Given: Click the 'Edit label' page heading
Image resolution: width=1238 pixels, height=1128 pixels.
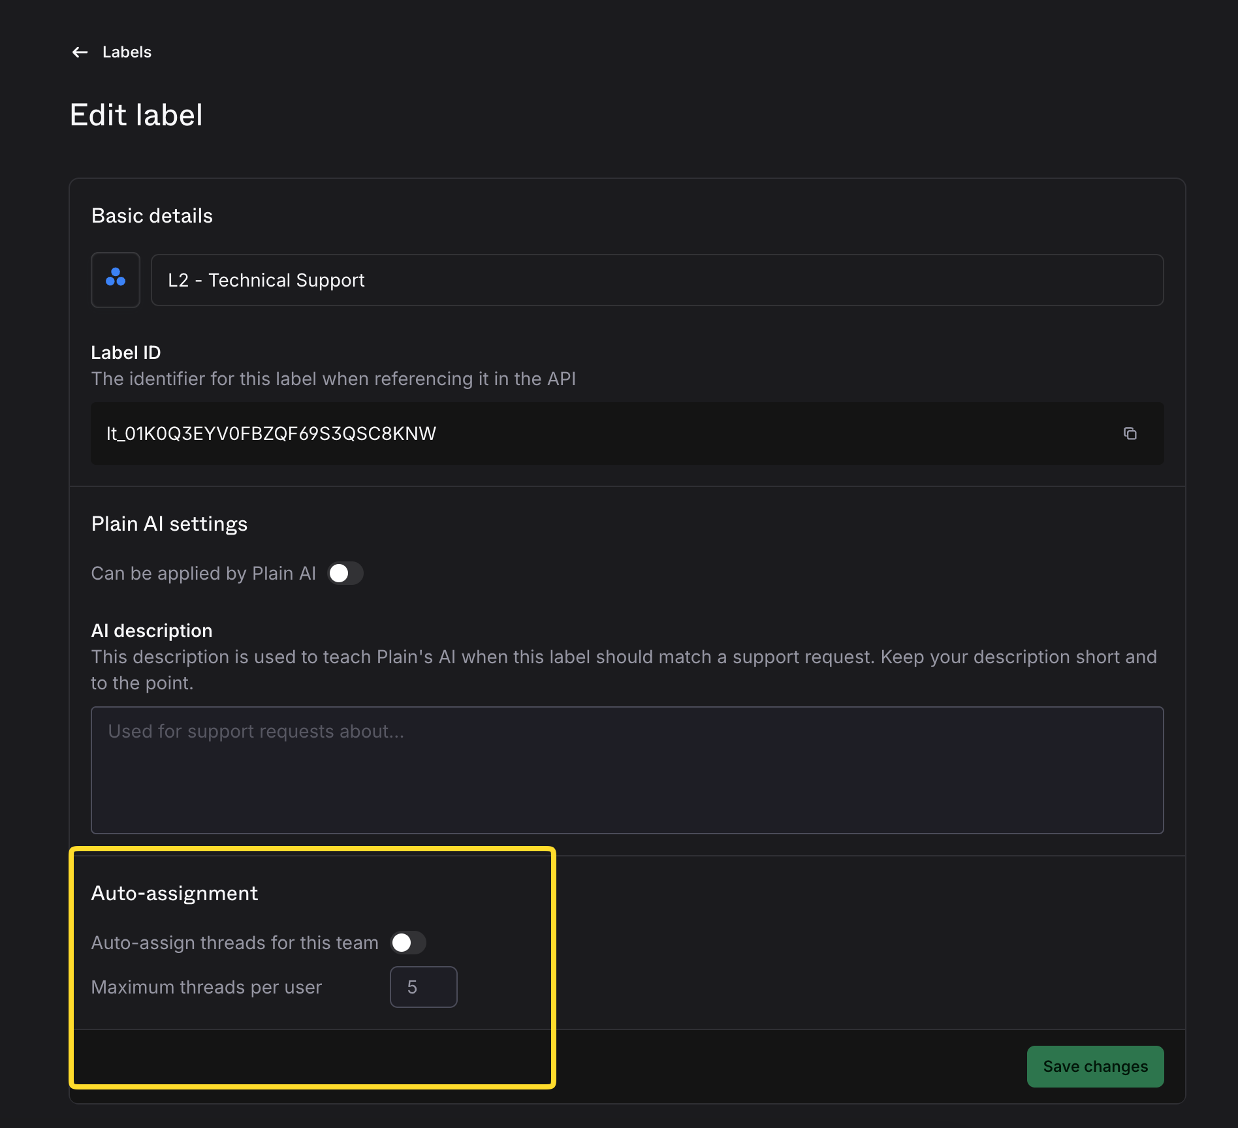Looking at the screenshot, I should click(136, 116).
